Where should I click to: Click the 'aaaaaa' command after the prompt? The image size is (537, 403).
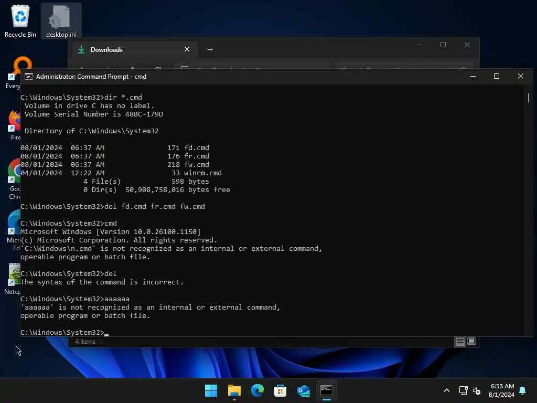tap(117, 299)
